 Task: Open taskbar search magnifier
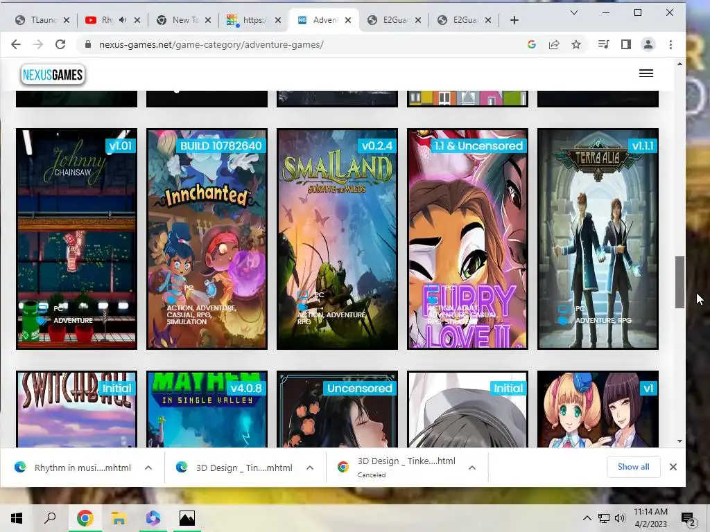pyautogui.click(x=50, y=518)
